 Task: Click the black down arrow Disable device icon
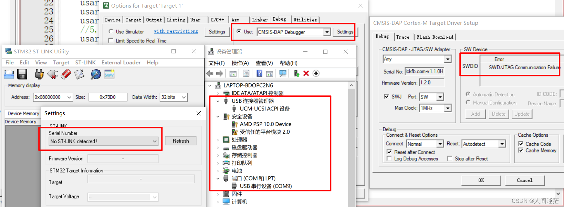[316, 73]
